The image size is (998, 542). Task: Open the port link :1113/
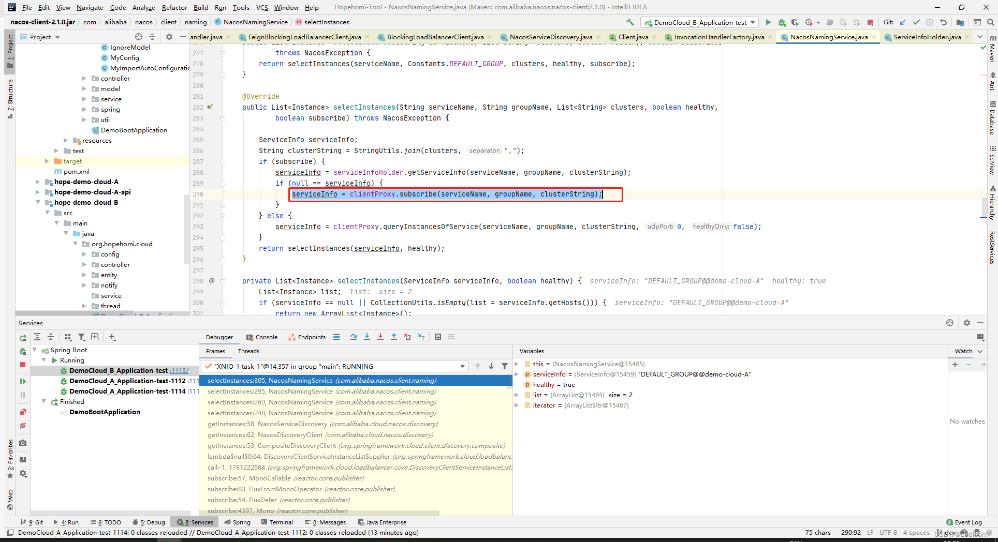[179, 371]
